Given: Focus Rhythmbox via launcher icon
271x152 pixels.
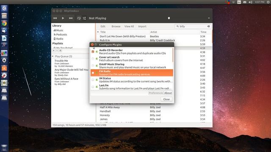Looking at the screenshot, I should click(4, 83).
